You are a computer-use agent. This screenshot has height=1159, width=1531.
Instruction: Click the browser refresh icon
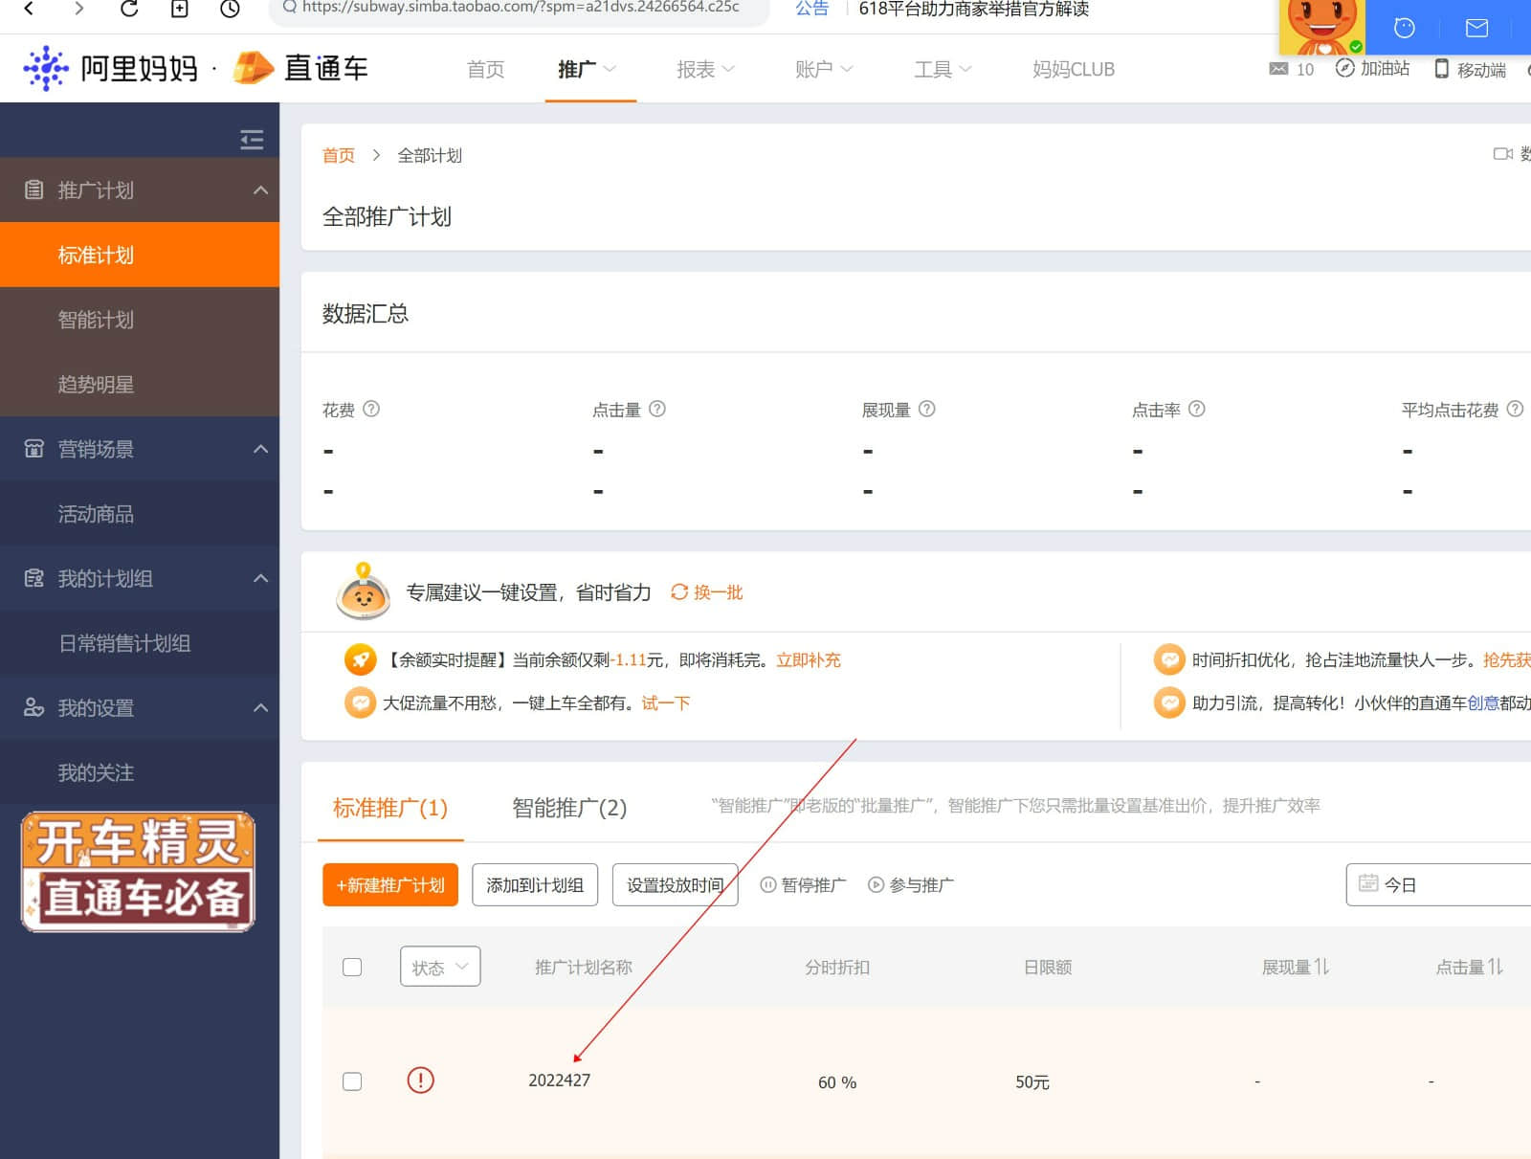(x=129, y=9)
